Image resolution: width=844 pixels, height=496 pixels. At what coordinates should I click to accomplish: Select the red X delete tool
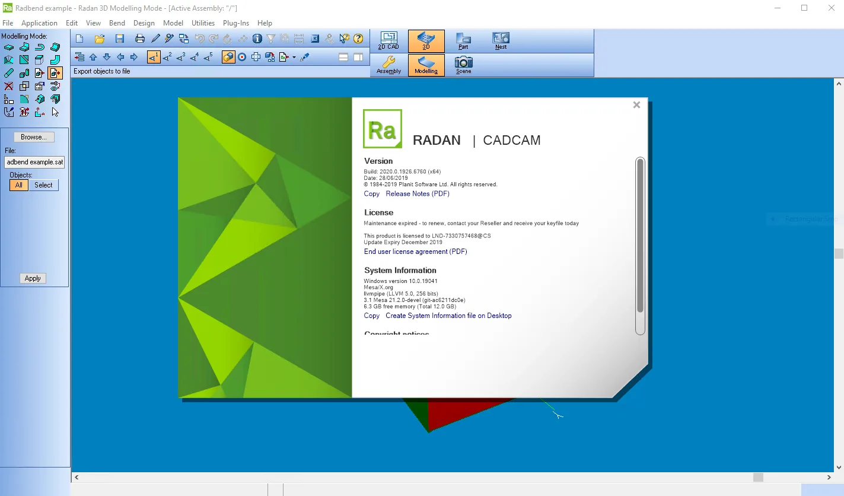click(x=9, y=86)
